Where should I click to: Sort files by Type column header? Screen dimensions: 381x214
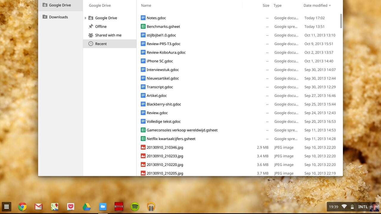pyautogui.click(x=277, y=5)
